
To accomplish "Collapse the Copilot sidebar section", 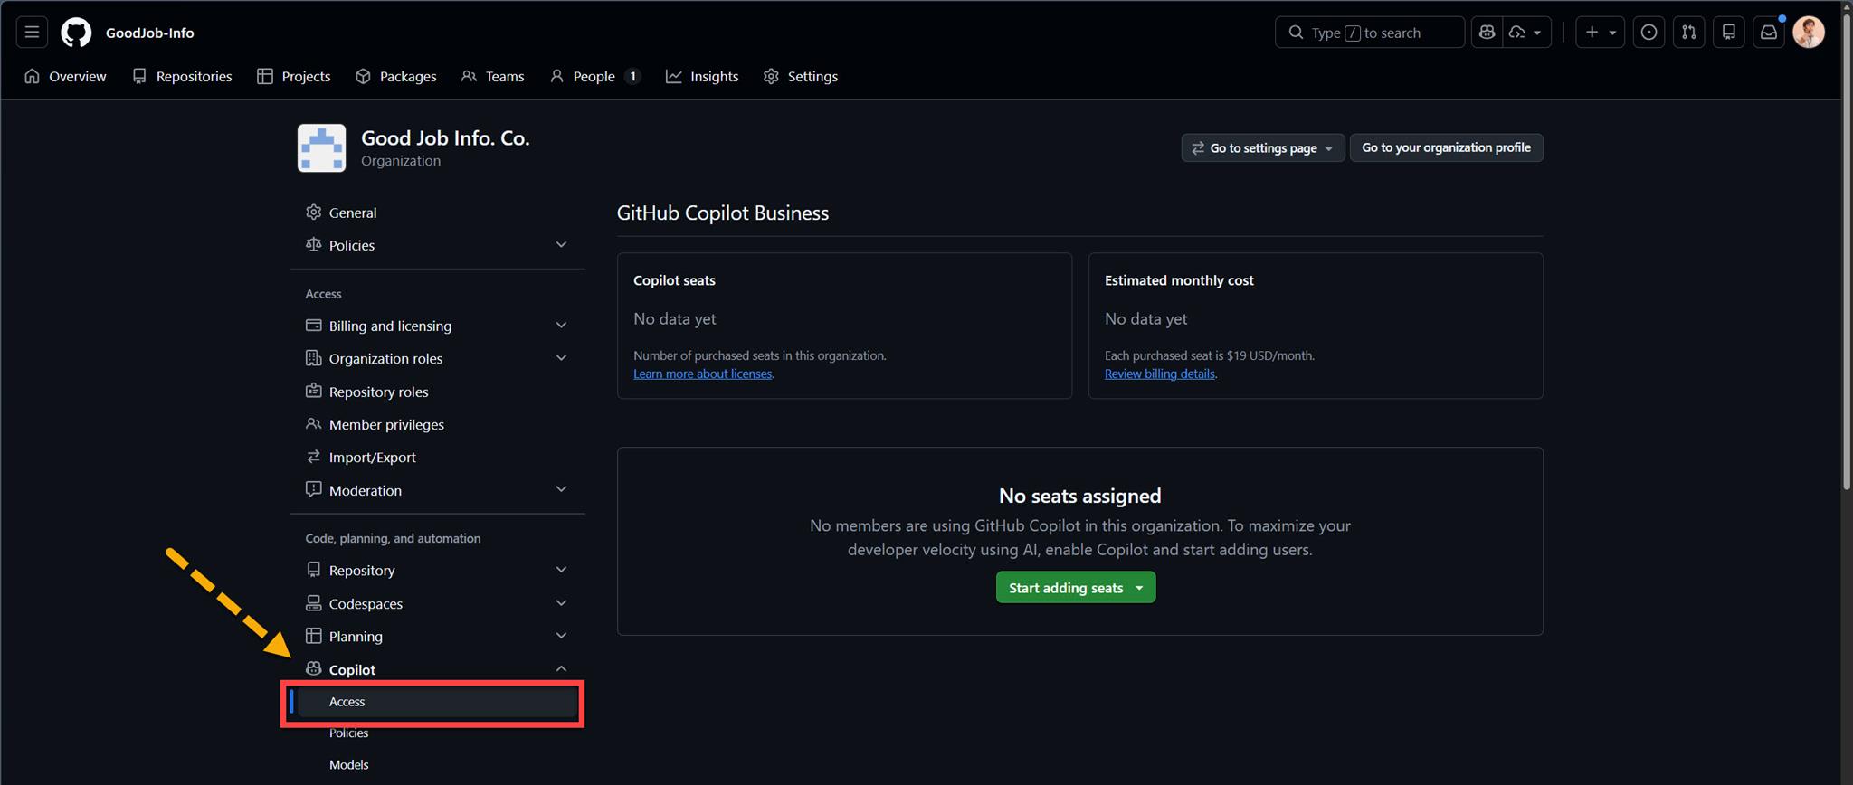I will (x=561, y=669).
